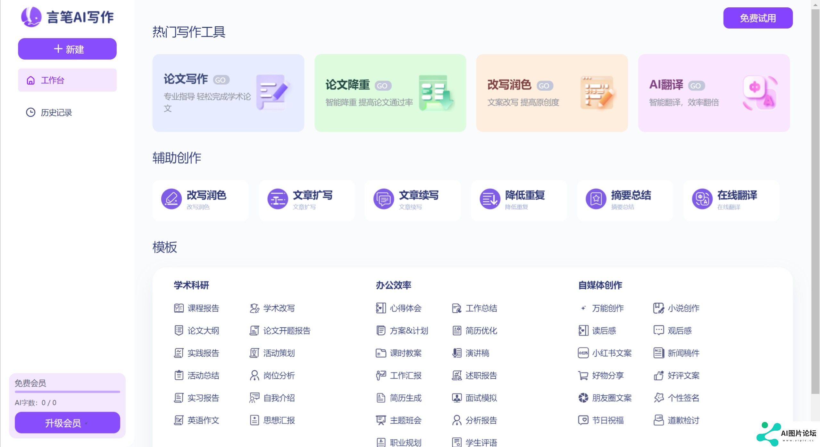Click the 免费试用 button
820x447 pixels.
[x=758, y=18]
